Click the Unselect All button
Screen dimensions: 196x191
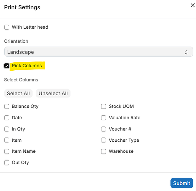click(53, 93)
